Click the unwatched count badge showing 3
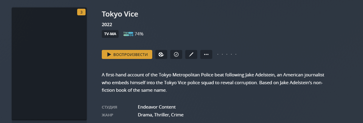363x123 pixels. point(81,12)
